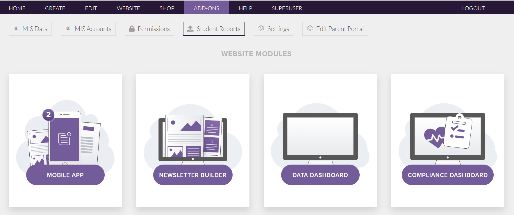Click the MIS Data user icon
The height and width of the screenshot is (215, 514).
coord(16,28)
